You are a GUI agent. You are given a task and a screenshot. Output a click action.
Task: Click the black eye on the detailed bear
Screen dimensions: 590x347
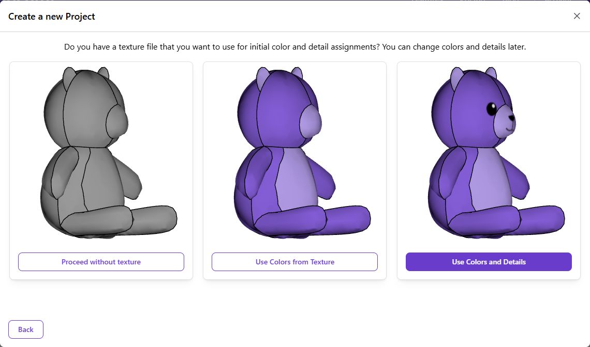click(x=492, y=109)
